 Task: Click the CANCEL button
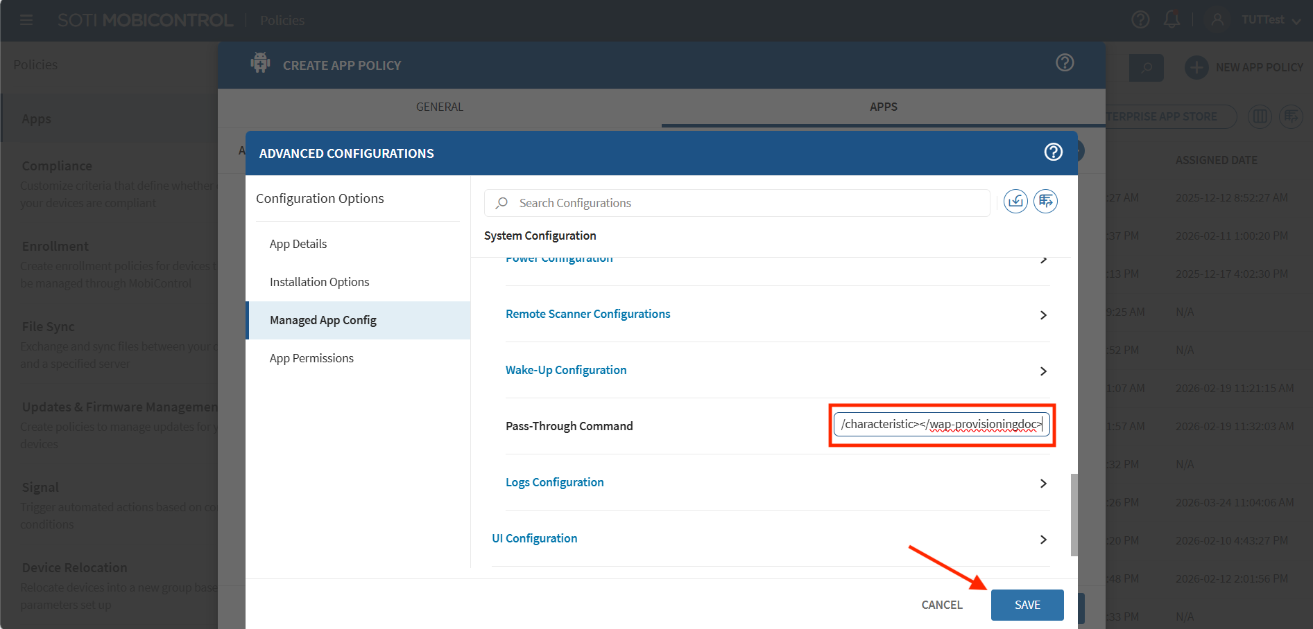coord(941,605)
